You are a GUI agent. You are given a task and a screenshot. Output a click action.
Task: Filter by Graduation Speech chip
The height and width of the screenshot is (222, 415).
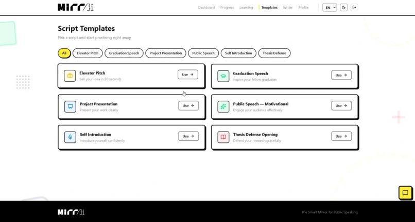coord(124,53)
